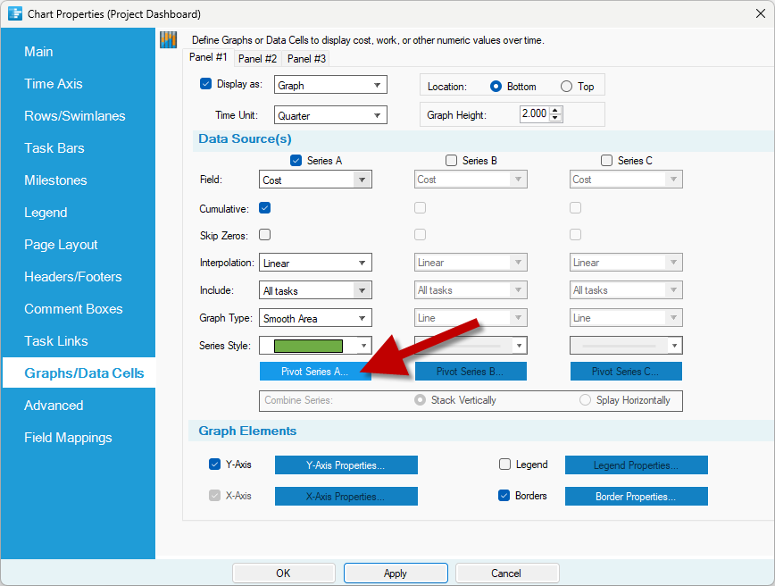Click the graph panel icon beside the description

coord(169,39)
